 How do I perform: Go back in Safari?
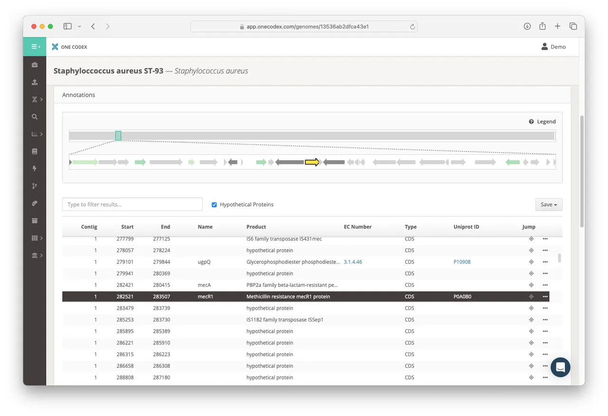point(93,27)
